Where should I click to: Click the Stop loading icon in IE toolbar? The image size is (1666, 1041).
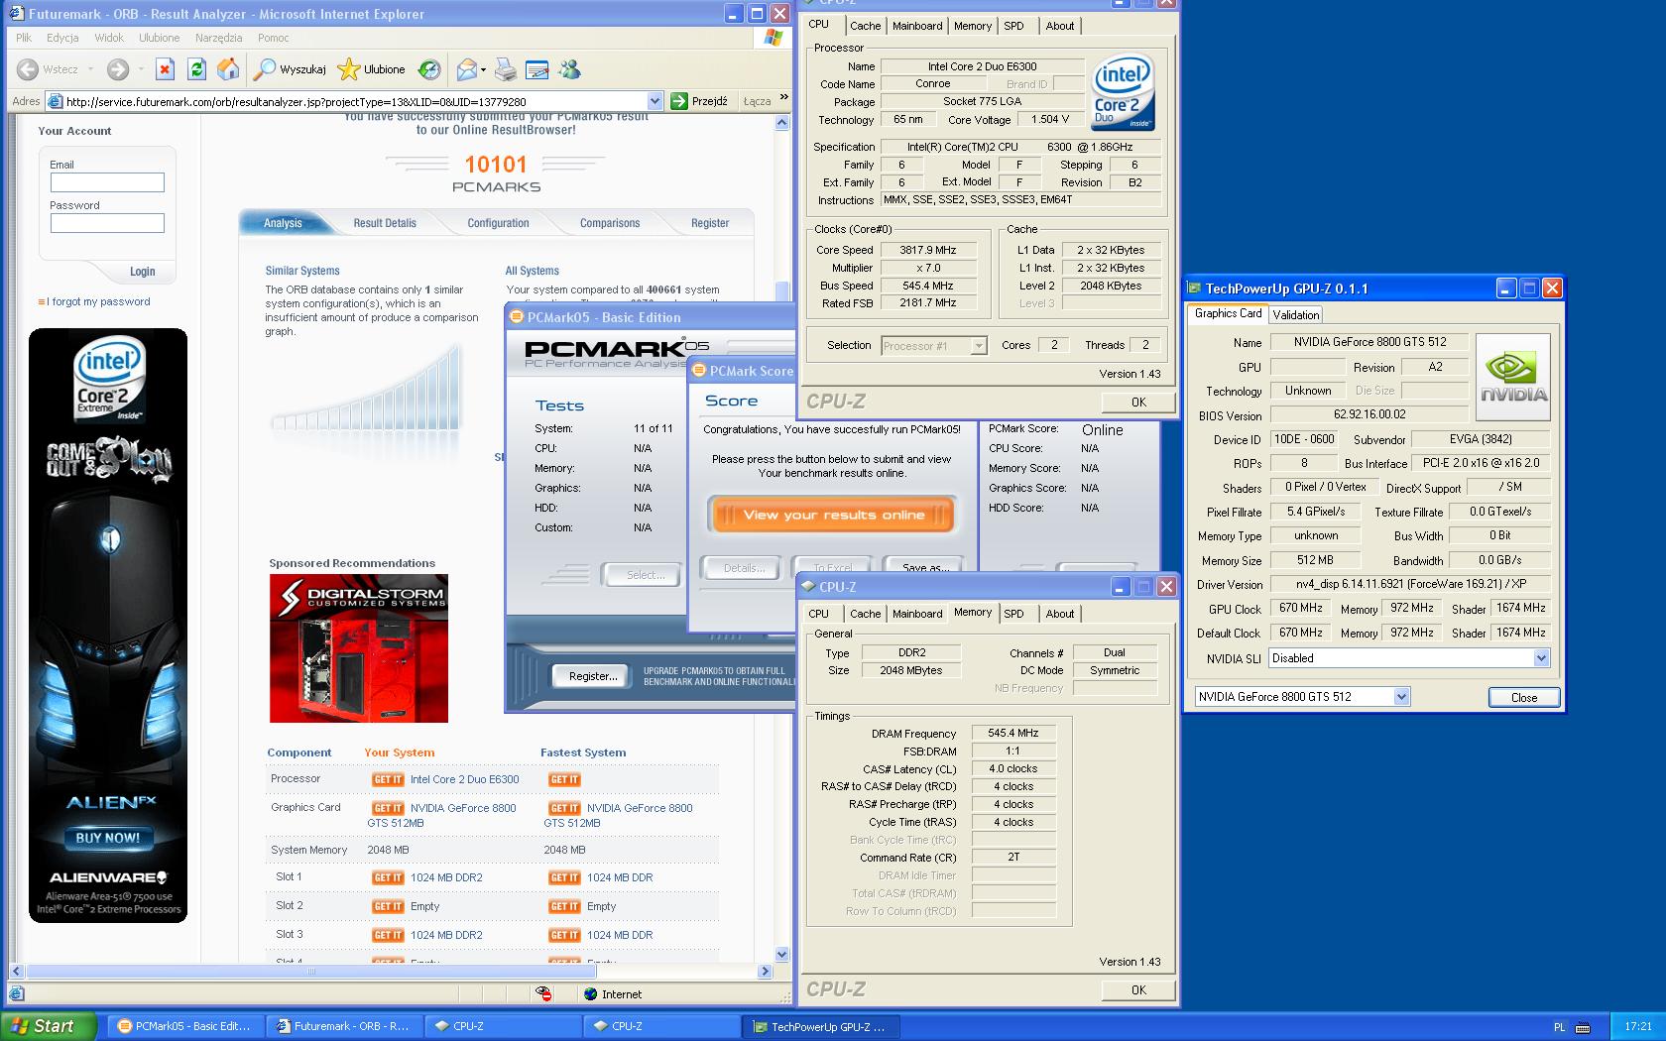click(x=166, y=69)
